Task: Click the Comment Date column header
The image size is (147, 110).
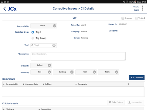Action: coord(32,84)
